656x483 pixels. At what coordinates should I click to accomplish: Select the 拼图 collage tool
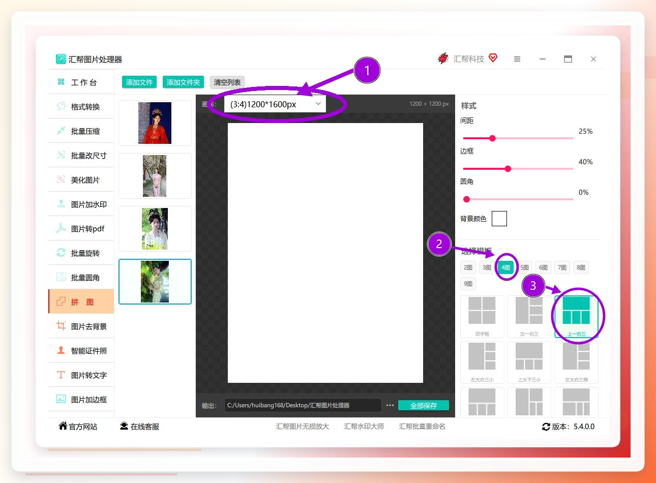81,302
